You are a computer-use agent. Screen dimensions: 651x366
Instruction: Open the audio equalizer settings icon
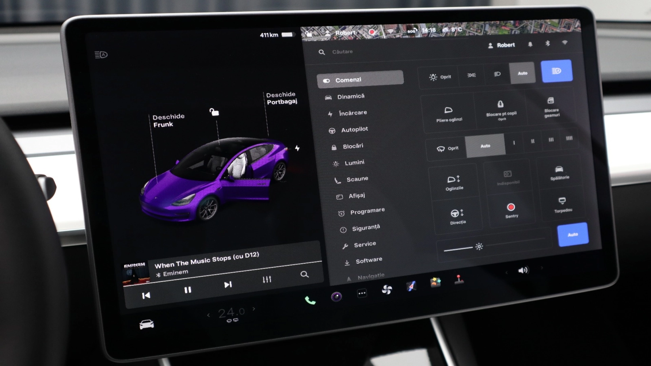click(267, 280)
